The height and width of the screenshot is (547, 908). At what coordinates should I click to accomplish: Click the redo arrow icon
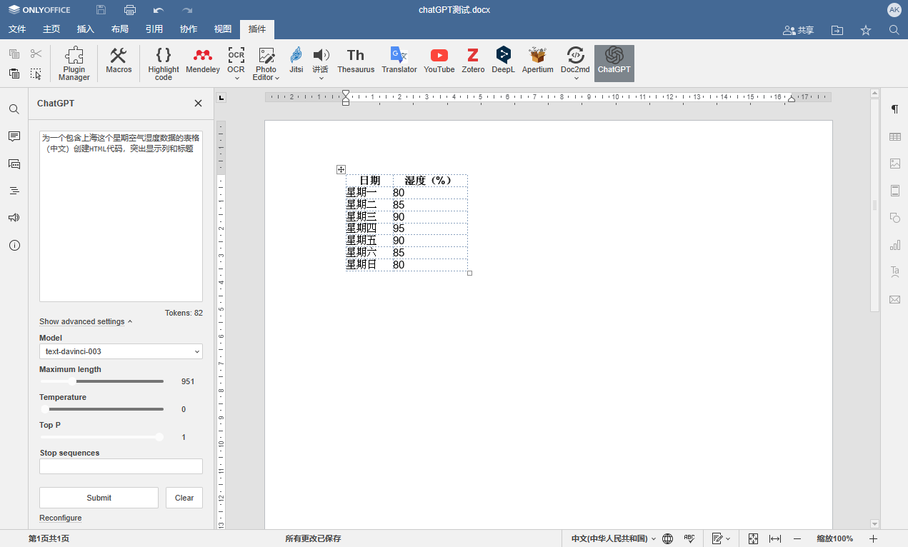187,10
